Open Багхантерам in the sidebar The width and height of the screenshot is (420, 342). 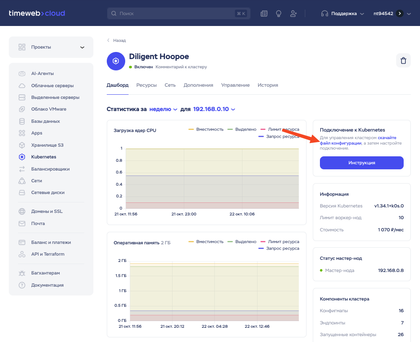[45, 273]
